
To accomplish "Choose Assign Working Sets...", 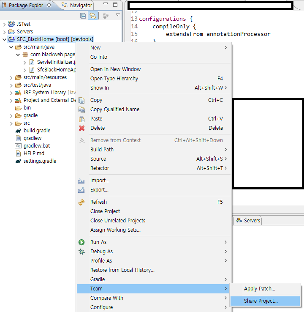I will 154,230.
